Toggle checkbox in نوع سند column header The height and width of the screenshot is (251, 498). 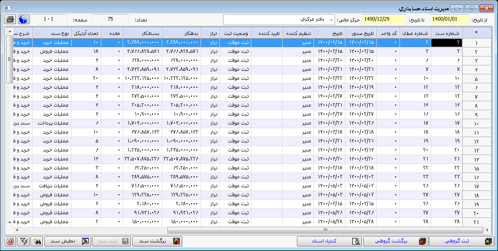37,32
